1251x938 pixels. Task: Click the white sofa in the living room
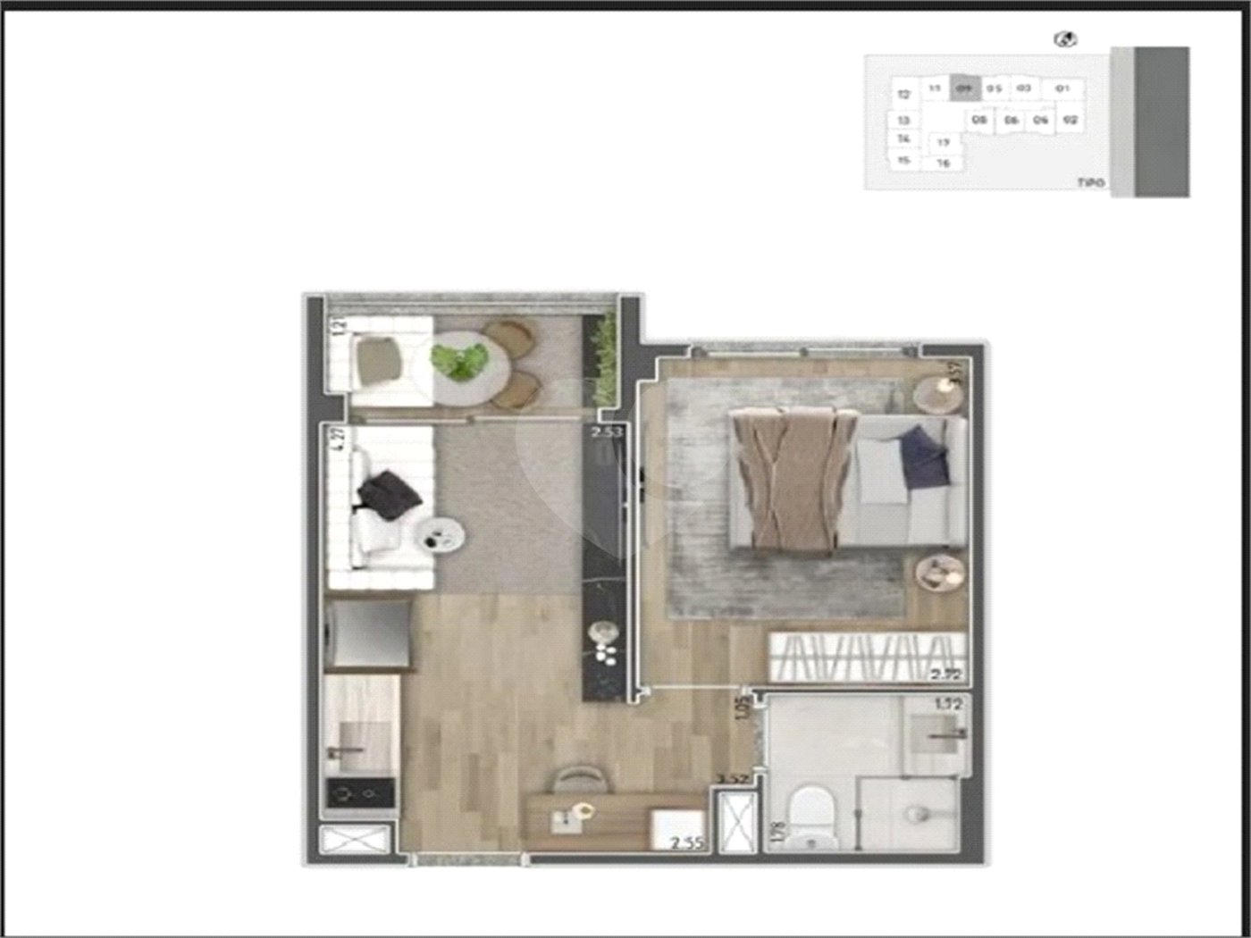(382, 507)
